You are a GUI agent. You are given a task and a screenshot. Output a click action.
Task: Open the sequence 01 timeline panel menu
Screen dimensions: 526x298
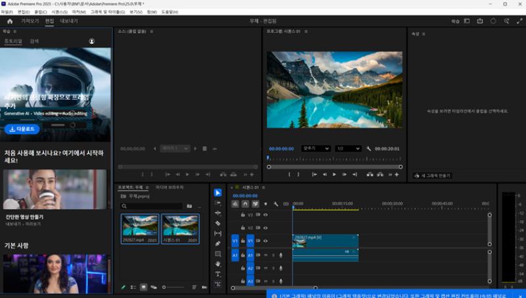click(264, 187)
